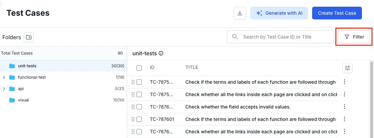Open the kebab menu for the invalid values test case
This screenshot has width=374, height=138.
pyautogui.click(x=345, y=107)
